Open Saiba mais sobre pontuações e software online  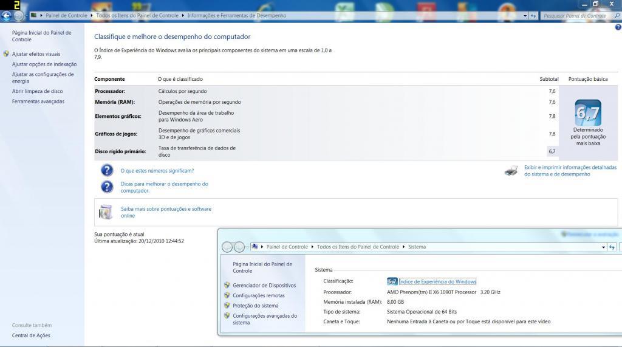click(166, 213)
